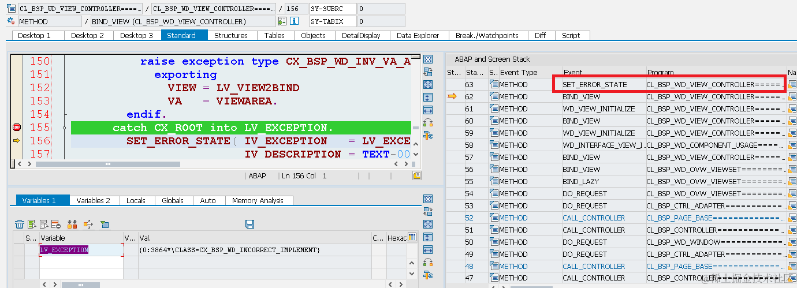Image resolution: width=797 pixels, height=288 pixels.
Task: Click services wrench icon beside variables tool
Action: click(x=428, y=275)
